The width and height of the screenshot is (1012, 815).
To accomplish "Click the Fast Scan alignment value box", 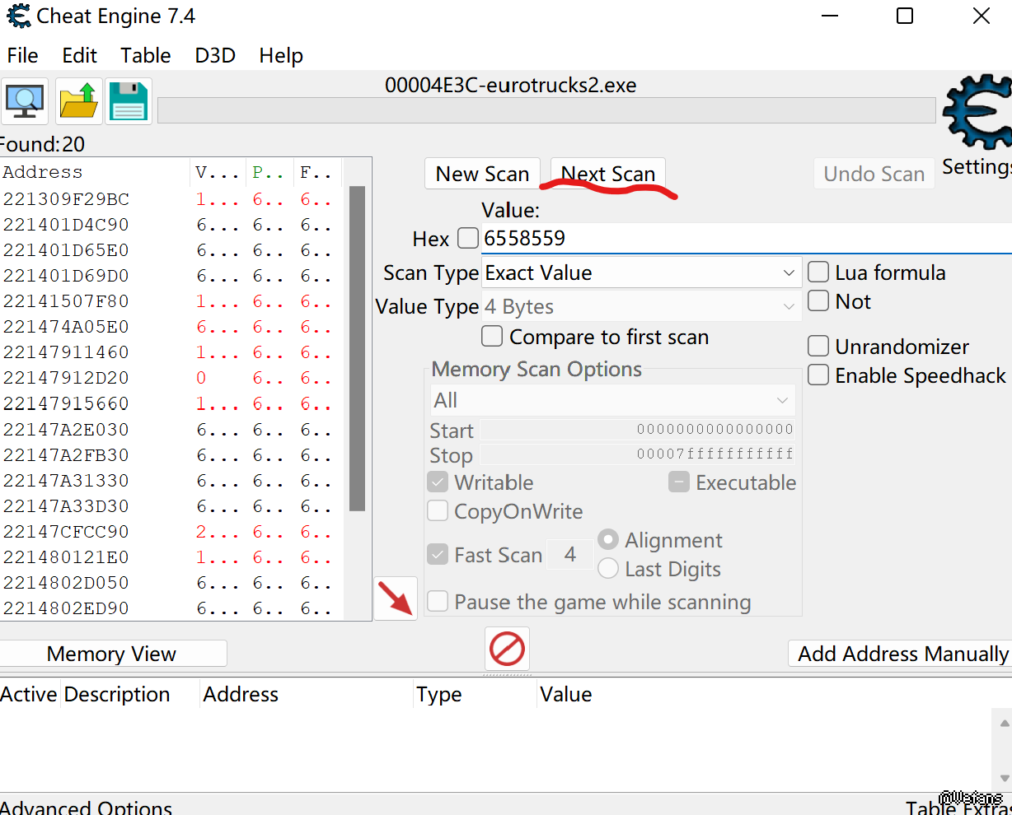I will coord(569,555).
